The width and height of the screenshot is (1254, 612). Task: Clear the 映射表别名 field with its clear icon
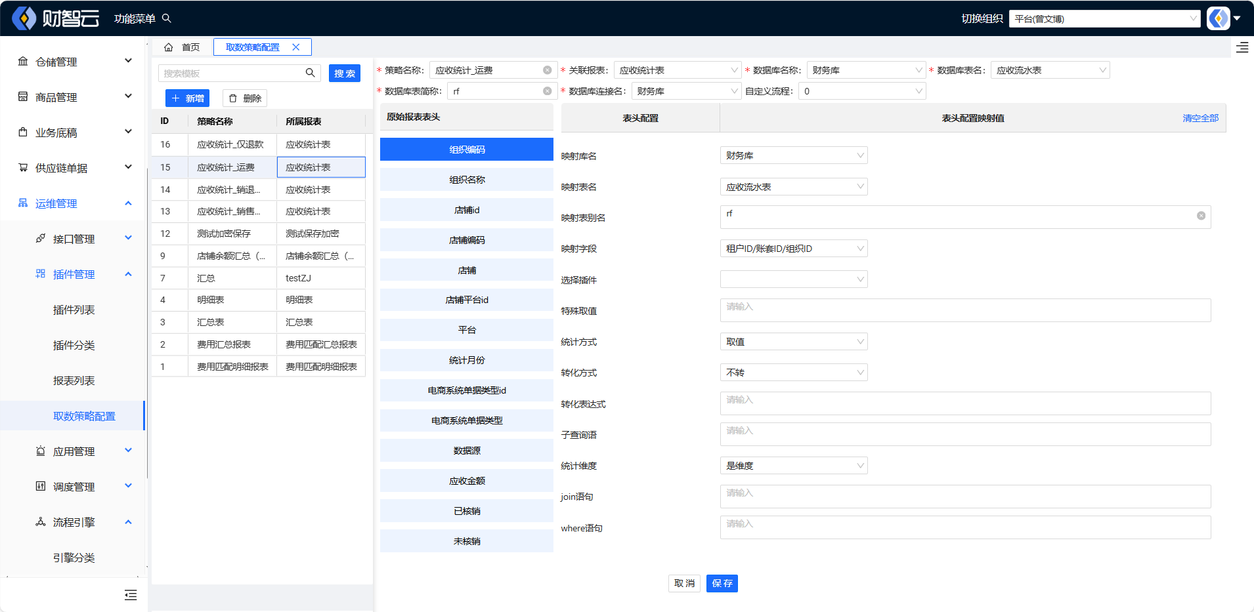(x=1201, y=216)
